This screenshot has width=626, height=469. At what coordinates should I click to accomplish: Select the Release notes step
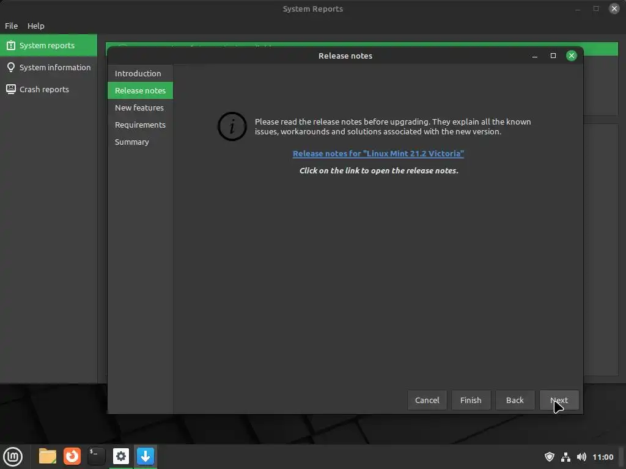[x=140, y=90]
